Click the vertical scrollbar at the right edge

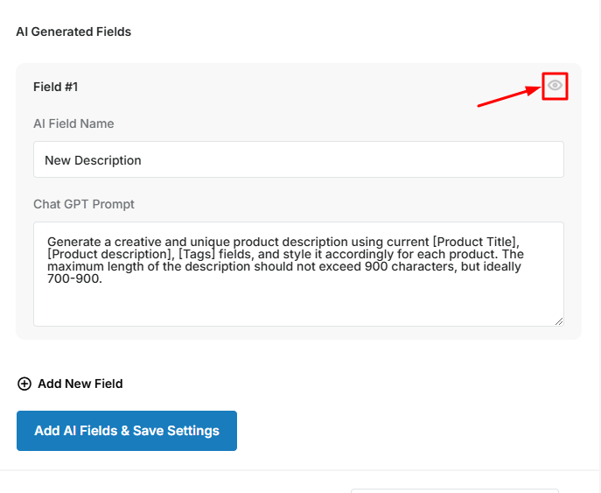(599, 246)
